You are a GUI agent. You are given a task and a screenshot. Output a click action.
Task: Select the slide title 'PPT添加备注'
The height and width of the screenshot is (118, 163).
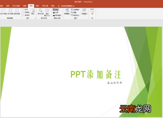click(x=96, y=74)
